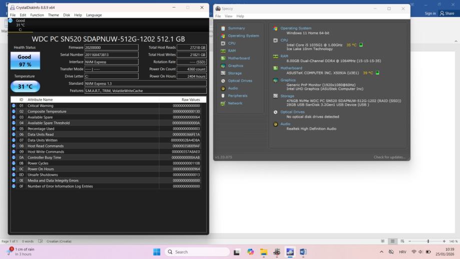Open Task View on the taskbar

(x=237, y=252)
